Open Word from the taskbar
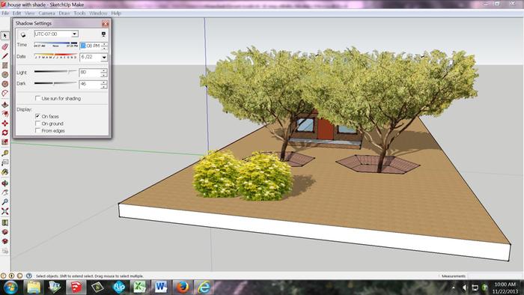 [161, 287]
